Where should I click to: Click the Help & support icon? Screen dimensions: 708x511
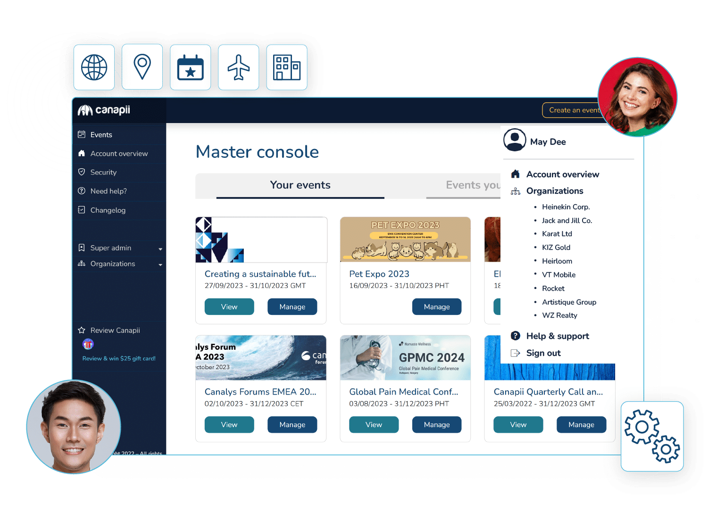pyautogui.click(x=516, y=336)
